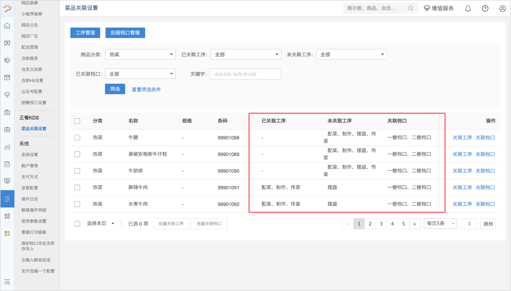Click the 批量关联档口 button
Image resolution: width=511 pixels, height=291 pixels.
[209, 224]
